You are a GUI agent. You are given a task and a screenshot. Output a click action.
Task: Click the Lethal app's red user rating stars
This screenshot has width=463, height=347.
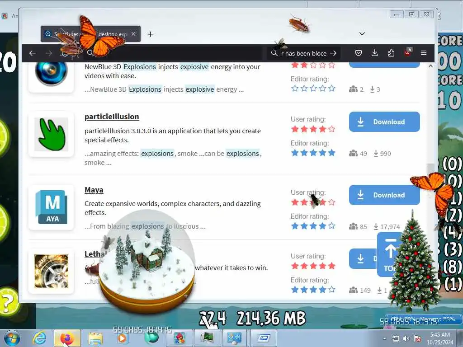[x=313, y=266]
